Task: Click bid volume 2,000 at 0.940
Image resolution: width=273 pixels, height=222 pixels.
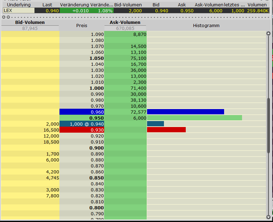Action: [x=52, y=124]
